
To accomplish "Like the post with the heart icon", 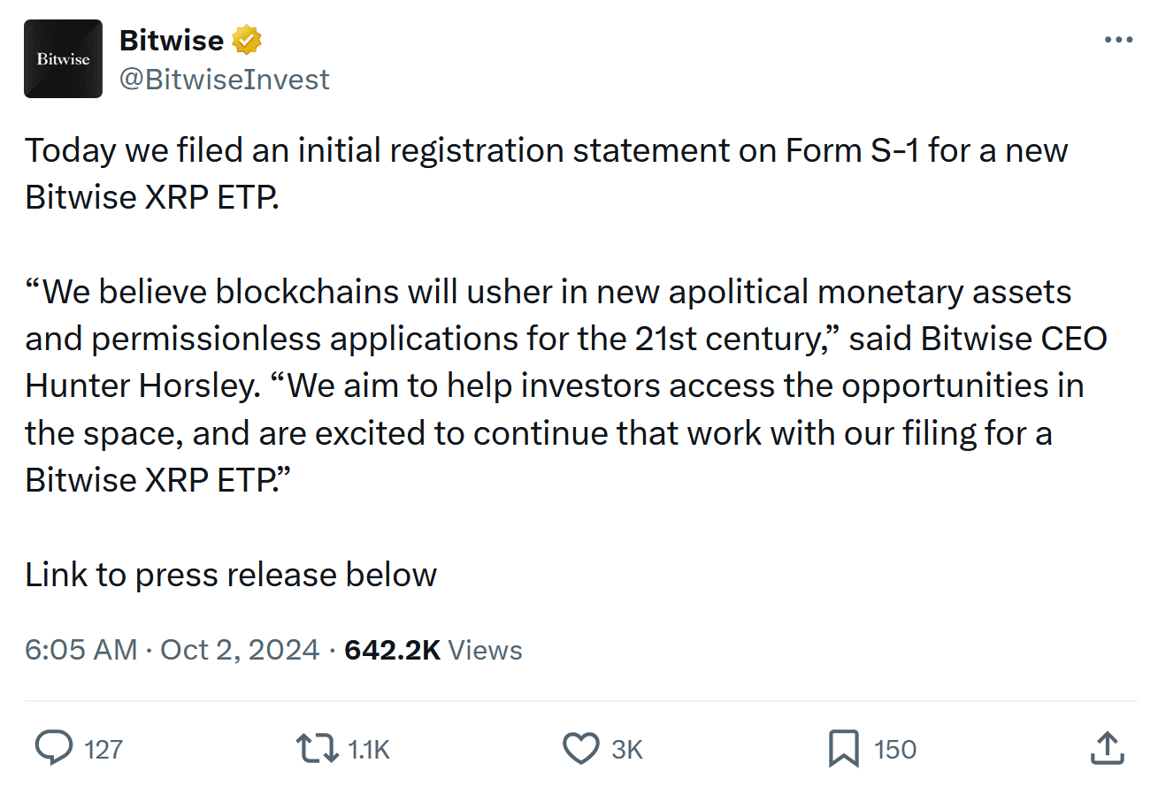I will click(x=581, y=749).
